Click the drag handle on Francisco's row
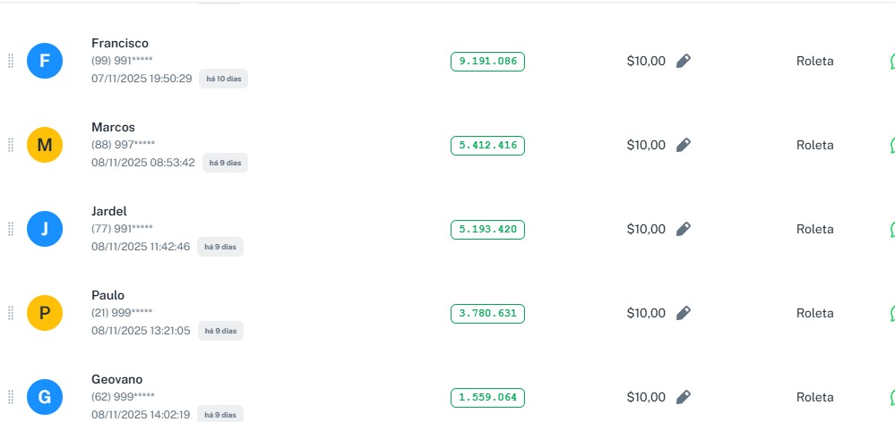 pyautogui.click(x=11, y=61)
